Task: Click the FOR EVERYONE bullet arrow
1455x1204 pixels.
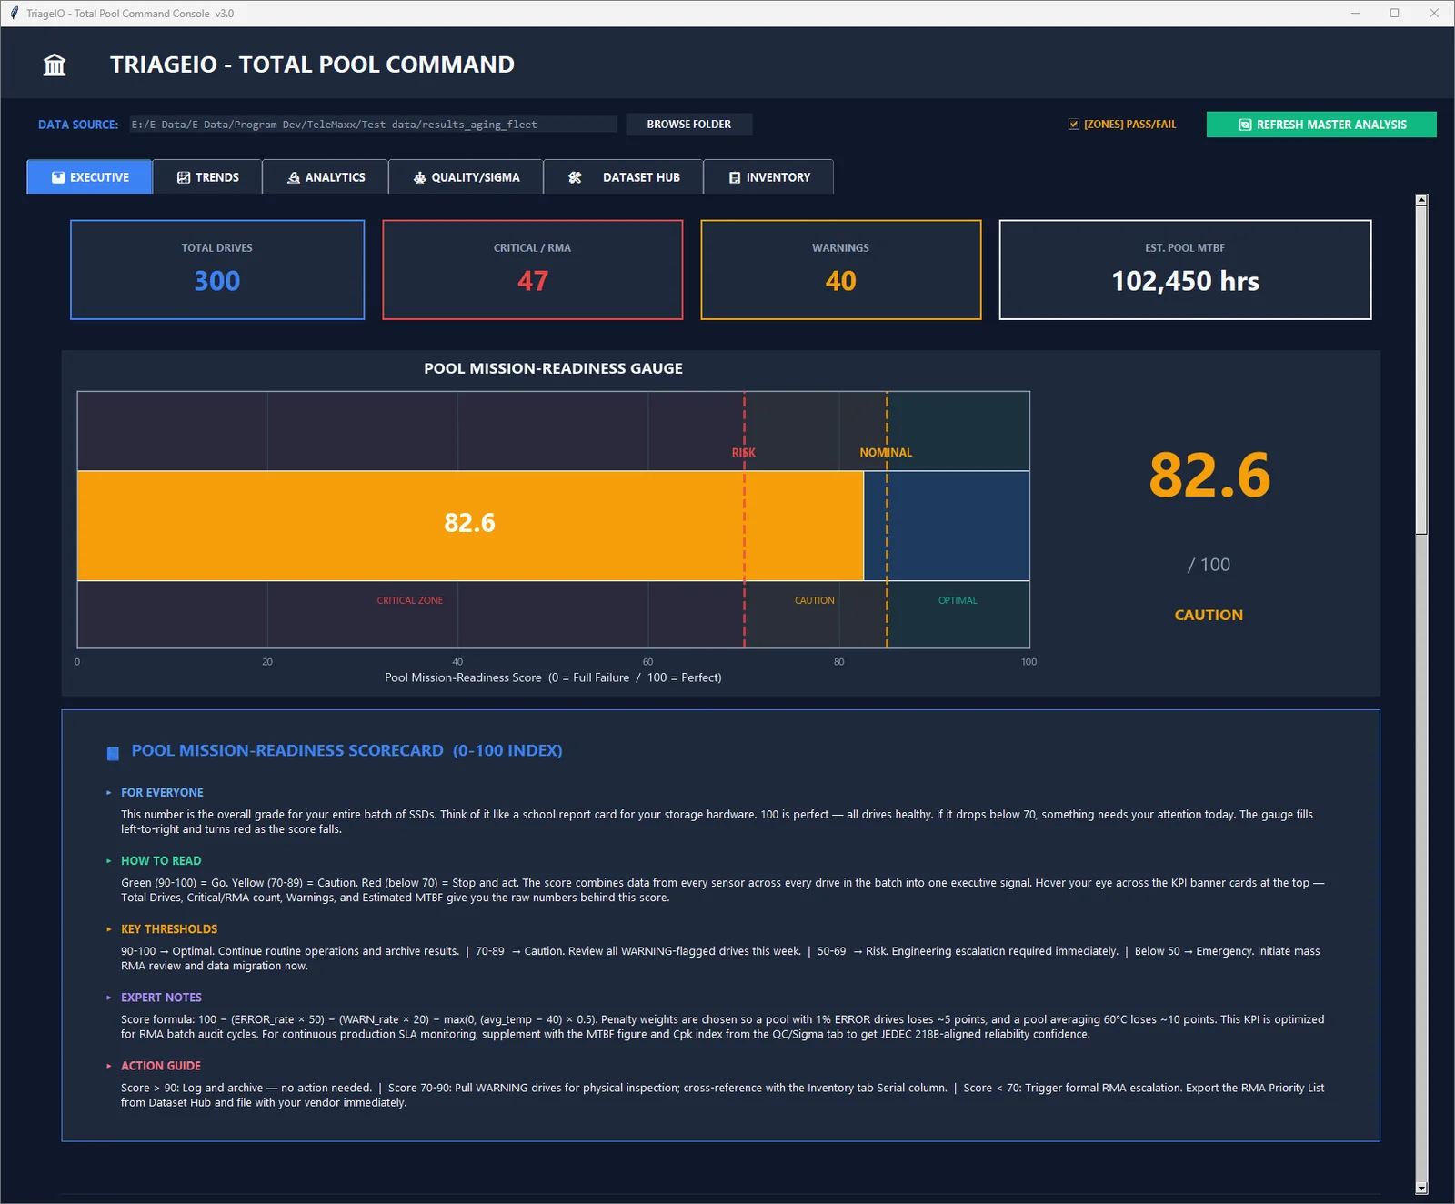Action: 109,793
